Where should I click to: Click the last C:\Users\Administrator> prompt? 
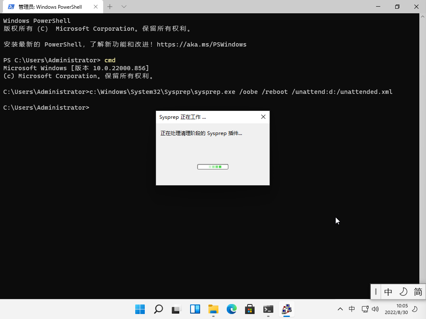46,108
